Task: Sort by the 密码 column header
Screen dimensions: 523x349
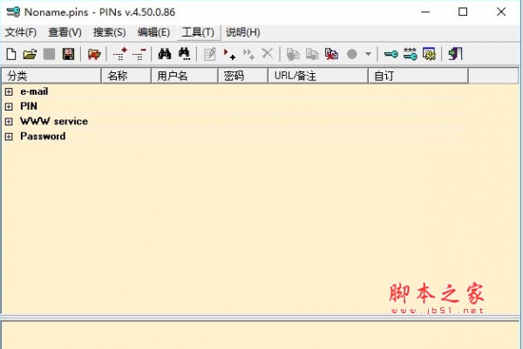Action: [243, 76]
